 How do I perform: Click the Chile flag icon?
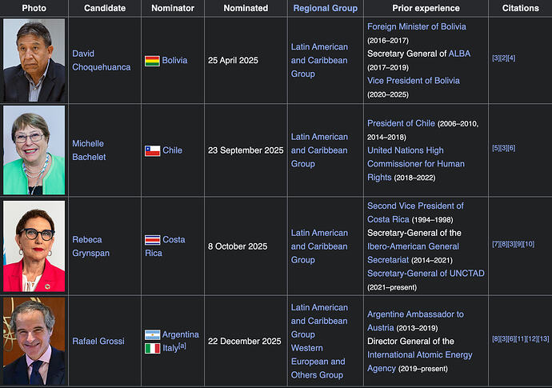coord(152,150)
